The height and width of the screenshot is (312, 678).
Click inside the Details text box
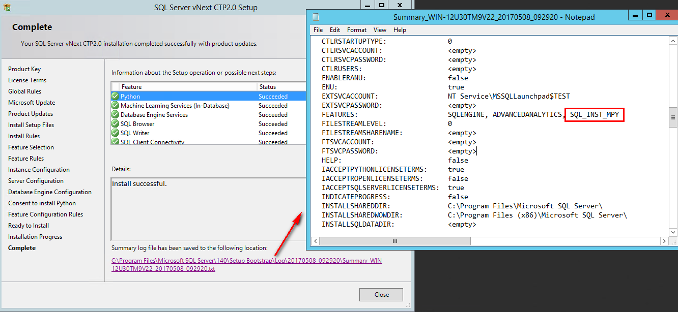coord(208,209)
